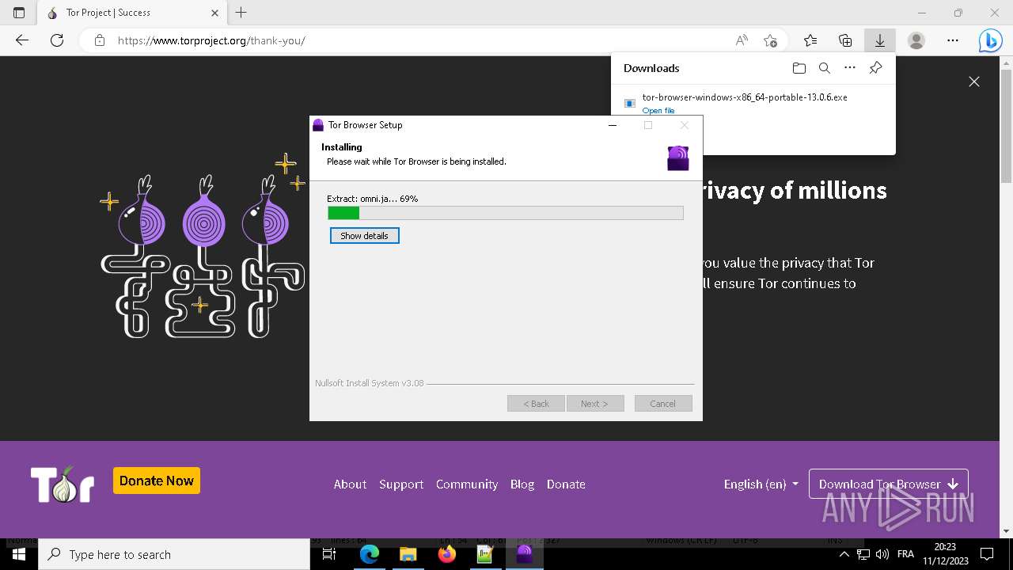This screenshot has width=1013, height=570.
Task: Click the Donate Now button
Action: coord(157,481)
